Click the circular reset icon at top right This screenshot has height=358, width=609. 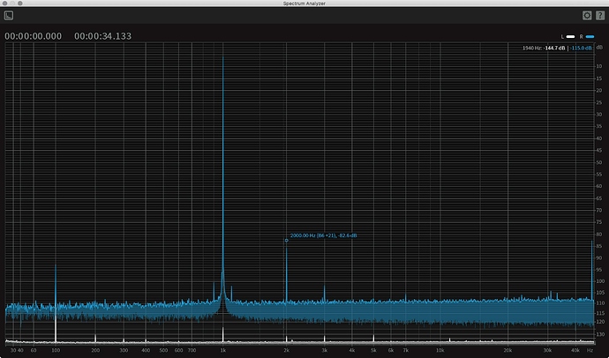586,15
